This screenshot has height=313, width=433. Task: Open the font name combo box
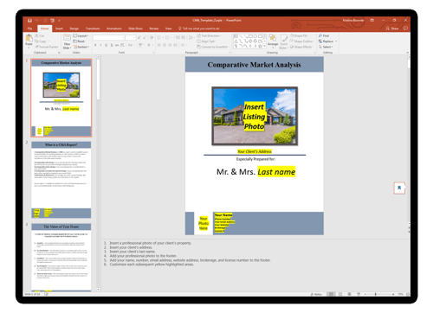click(109, 38)
